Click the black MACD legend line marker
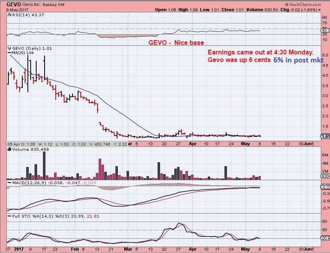The image size is (330, 253). coord(9,183)
